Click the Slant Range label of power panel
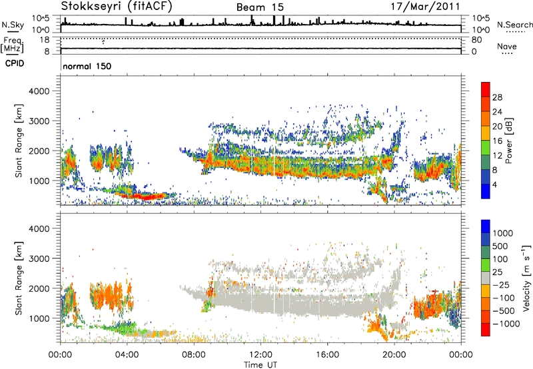This screenshot has height=369, width=533. point(19,141)
